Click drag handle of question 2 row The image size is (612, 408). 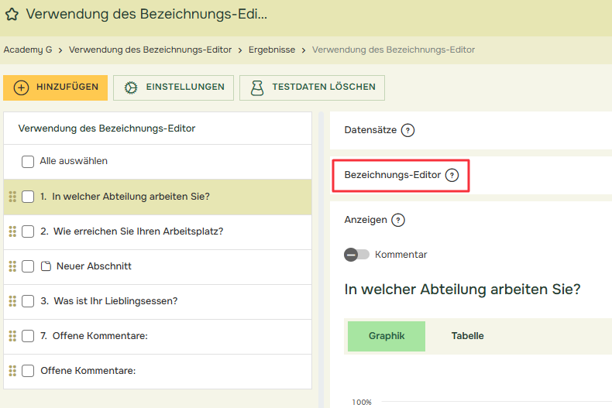click(12, 231)
